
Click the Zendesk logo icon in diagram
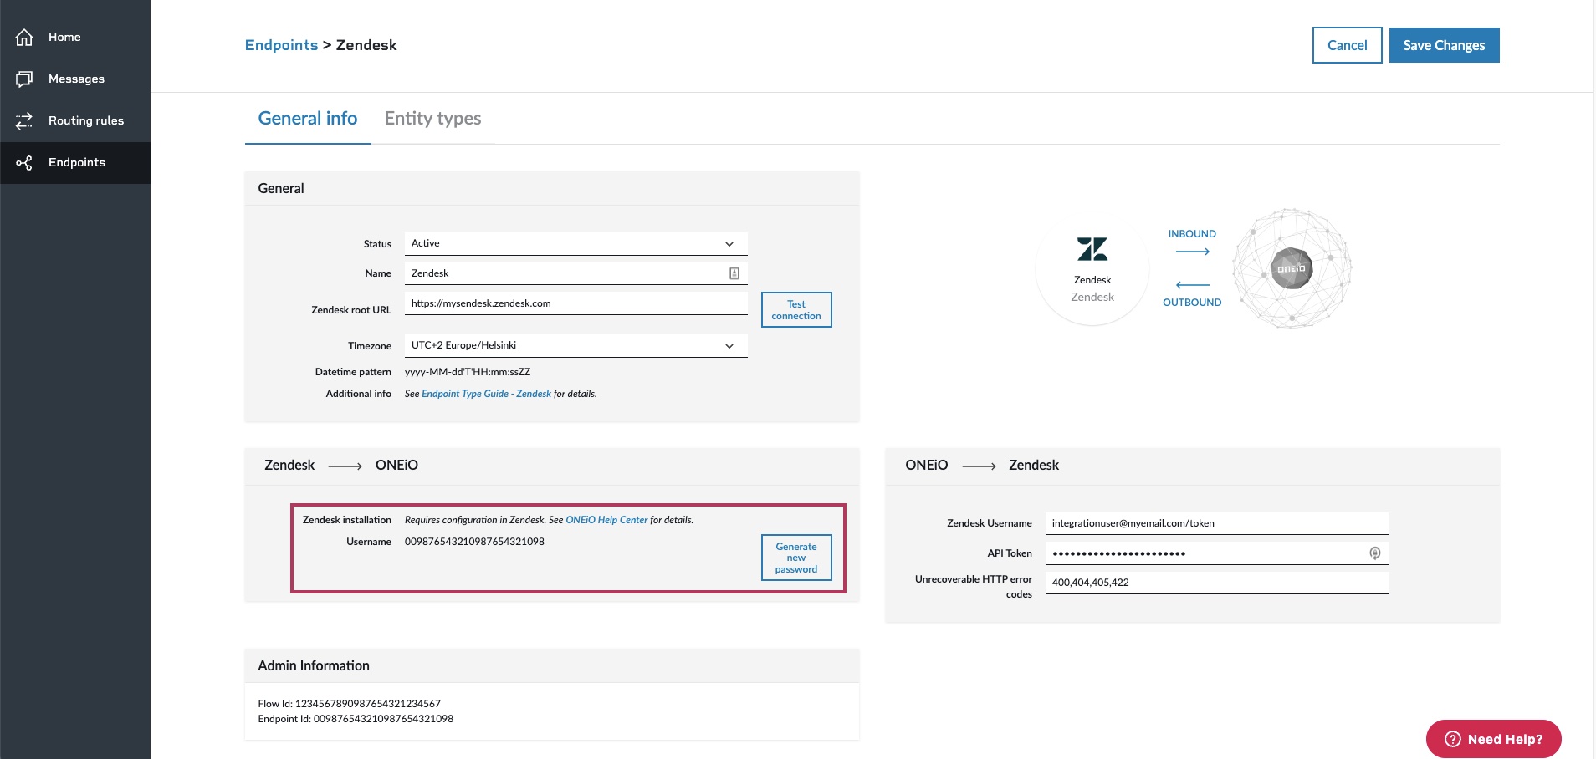coord(1092,249)
